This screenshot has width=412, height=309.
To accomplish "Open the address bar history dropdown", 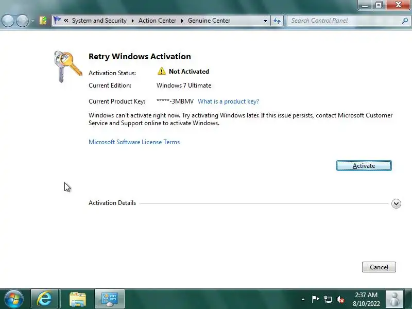I will tap(265, 21).
